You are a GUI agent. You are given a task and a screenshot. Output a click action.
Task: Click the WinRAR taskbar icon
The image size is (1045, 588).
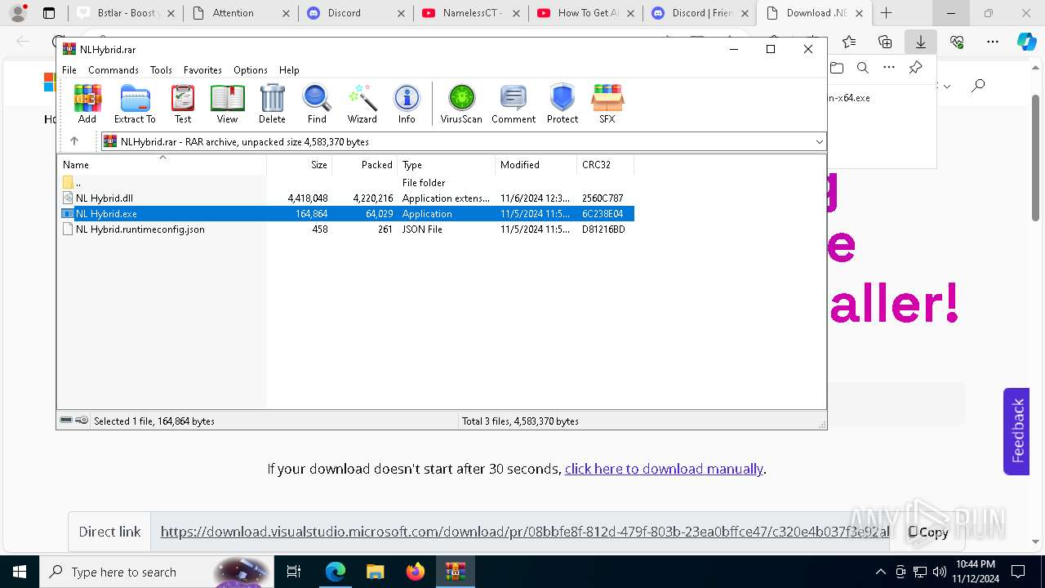coord(455,572)
